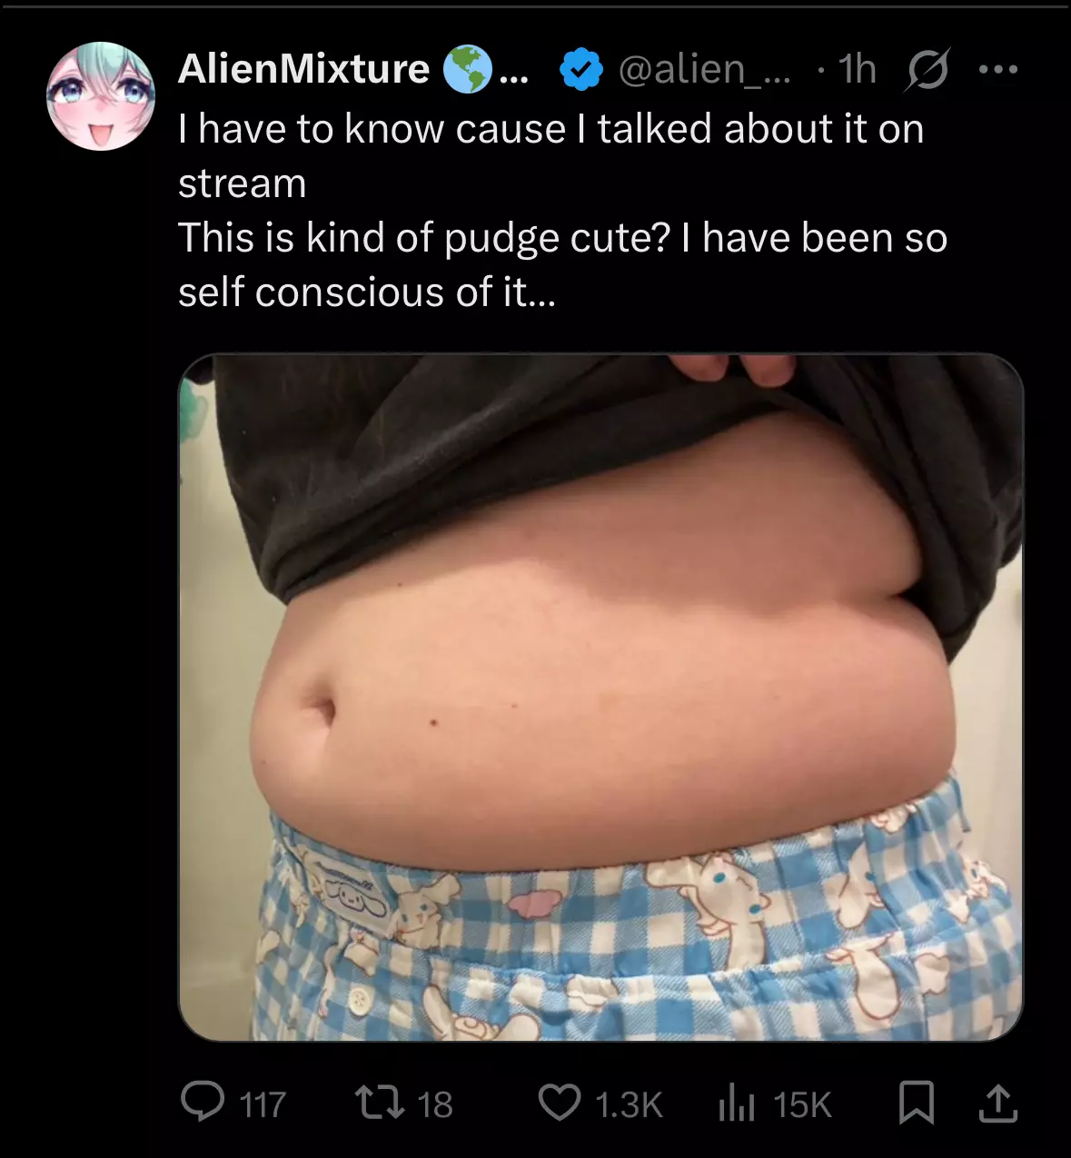Image resolution: width=1071 pixels, height=1158 pixels.
Task: Open the Grok slashed-circle icon
Action: (927, 69)
